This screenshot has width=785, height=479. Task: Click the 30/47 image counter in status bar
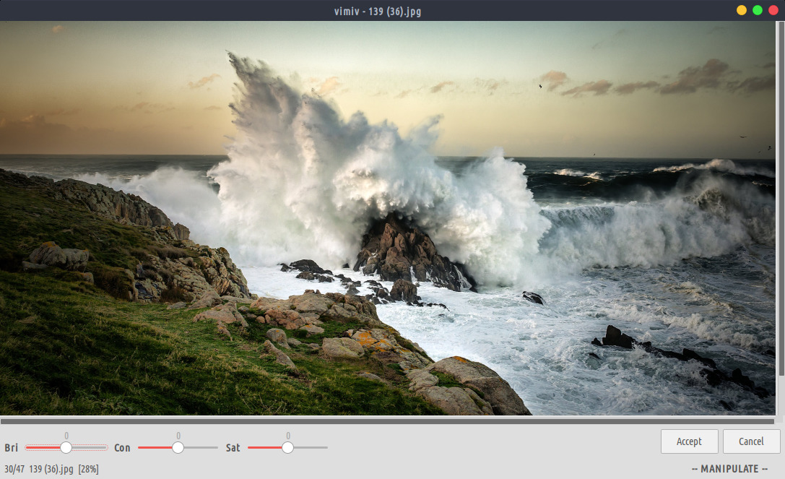click(x=14, y=469)
